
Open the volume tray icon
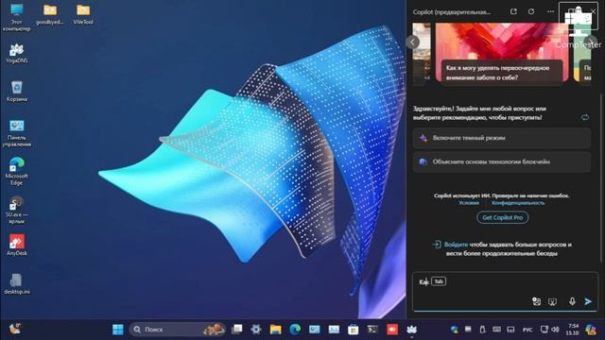(555, 330)
